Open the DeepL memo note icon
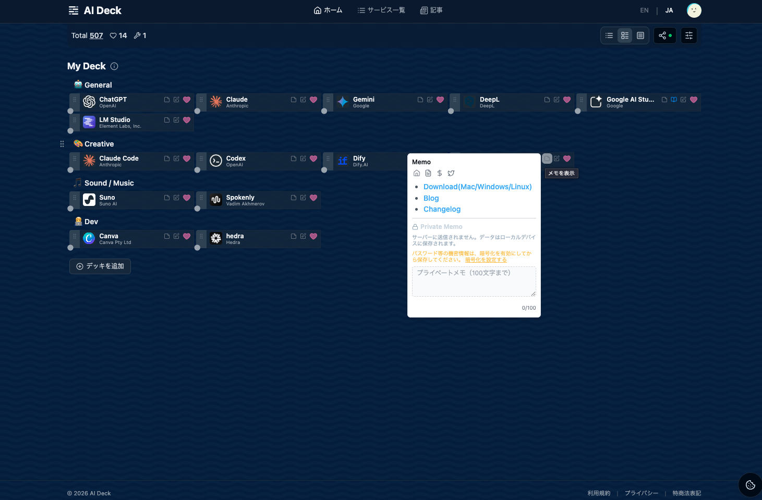Screen dimensions: 762x500 (547, 100)
